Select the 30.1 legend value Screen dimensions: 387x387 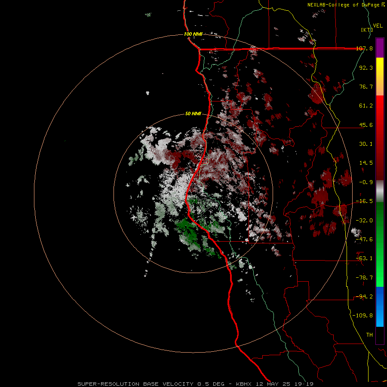click(366, 144)
